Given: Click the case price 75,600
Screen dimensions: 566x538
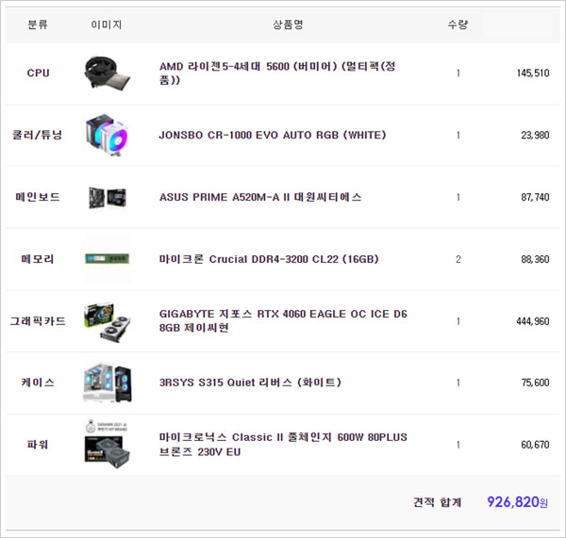Looking at the screenshot, I should 535,383.
